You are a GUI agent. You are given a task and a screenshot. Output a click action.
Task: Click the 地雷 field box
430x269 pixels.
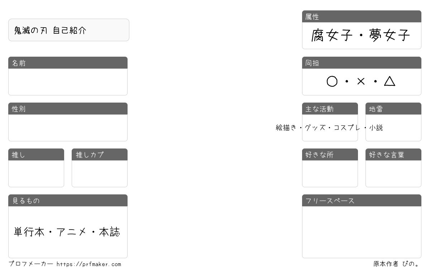pyautogui.click(x=393, y=128)
